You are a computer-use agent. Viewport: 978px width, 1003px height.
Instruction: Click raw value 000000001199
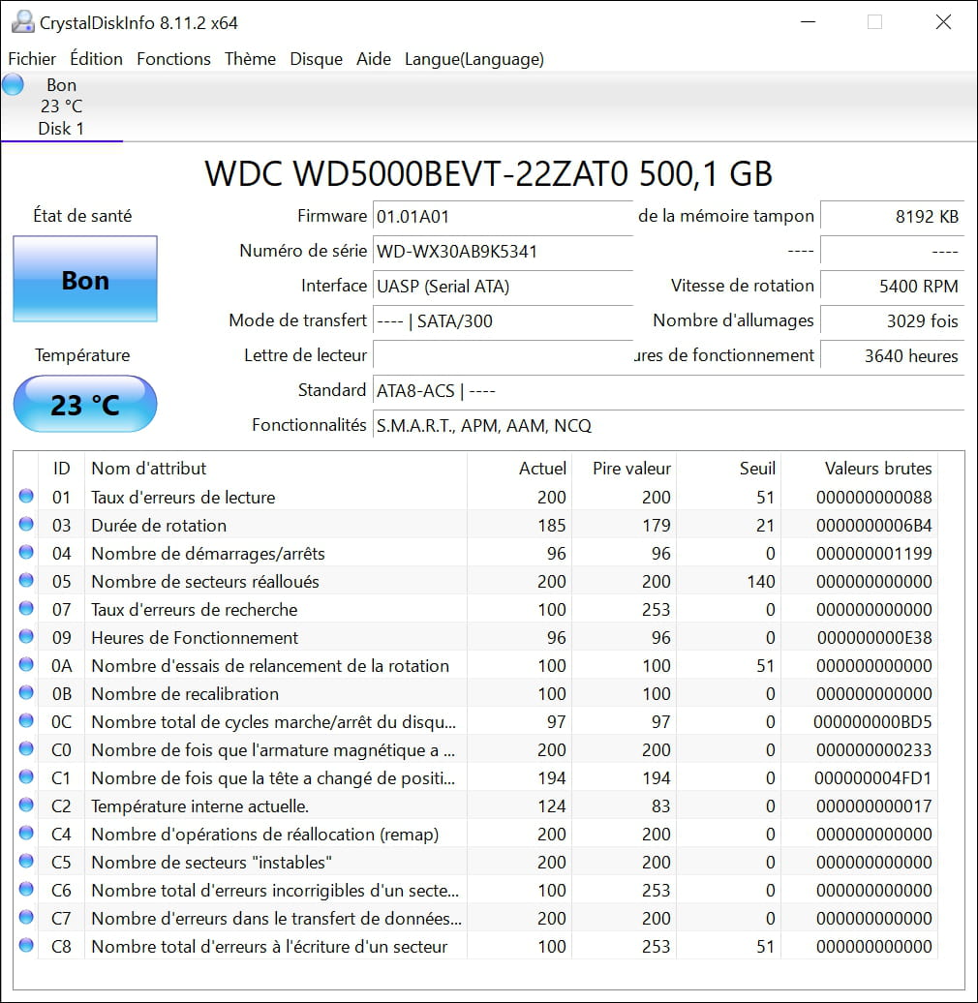click(x=873, y=554)
